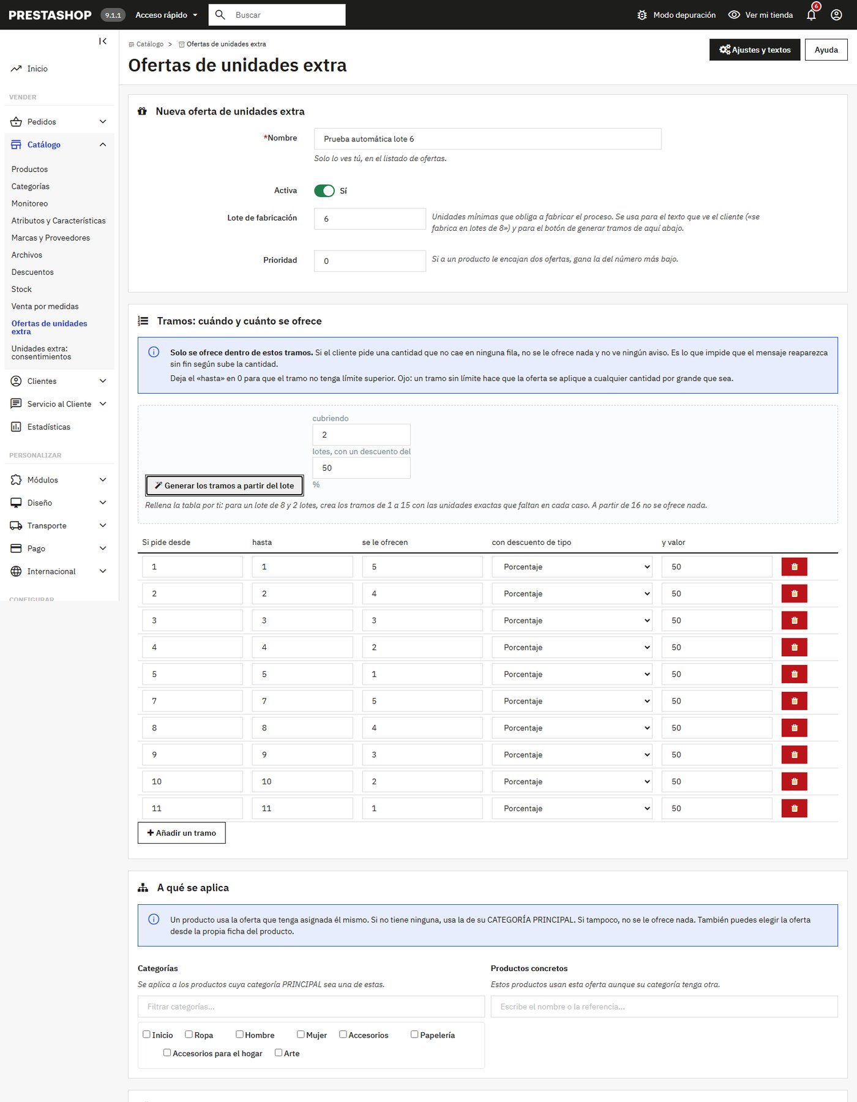Delete the tramo row starting at 3
857x1102 pixels.
[794, 621]
